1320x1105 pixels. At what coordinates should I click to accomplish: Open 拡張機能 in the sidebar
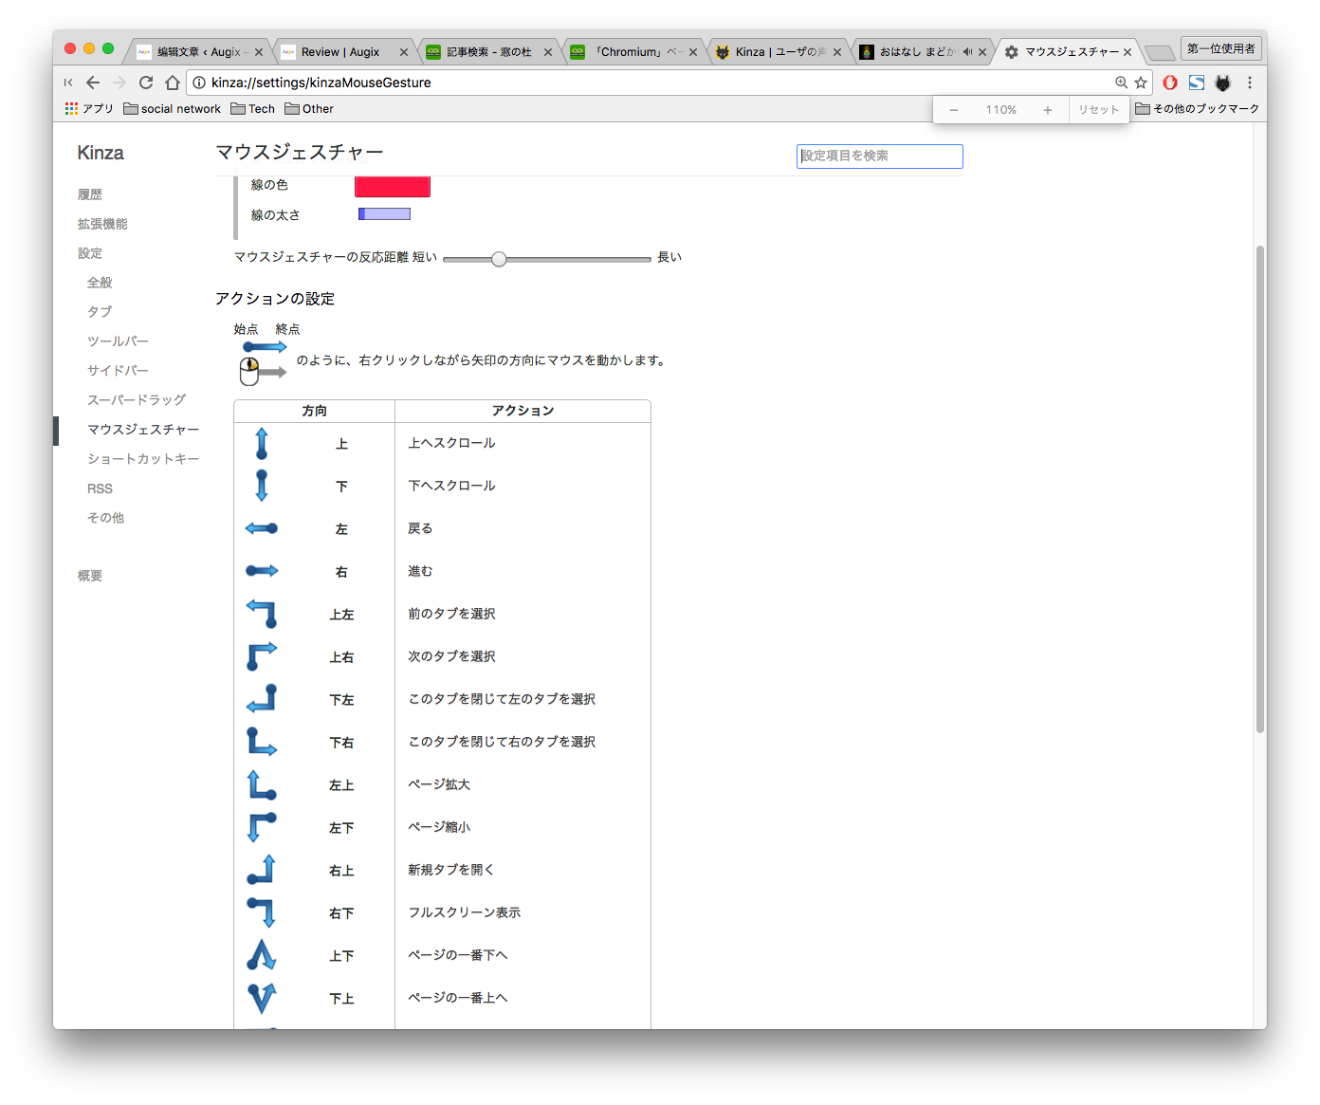pyautogui.click(x=102, y=224)
